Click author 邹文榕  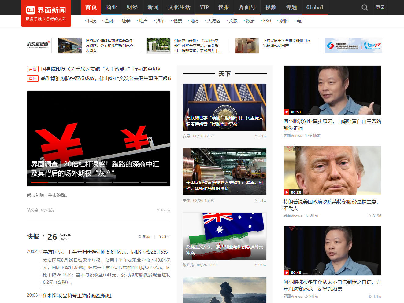32,210
